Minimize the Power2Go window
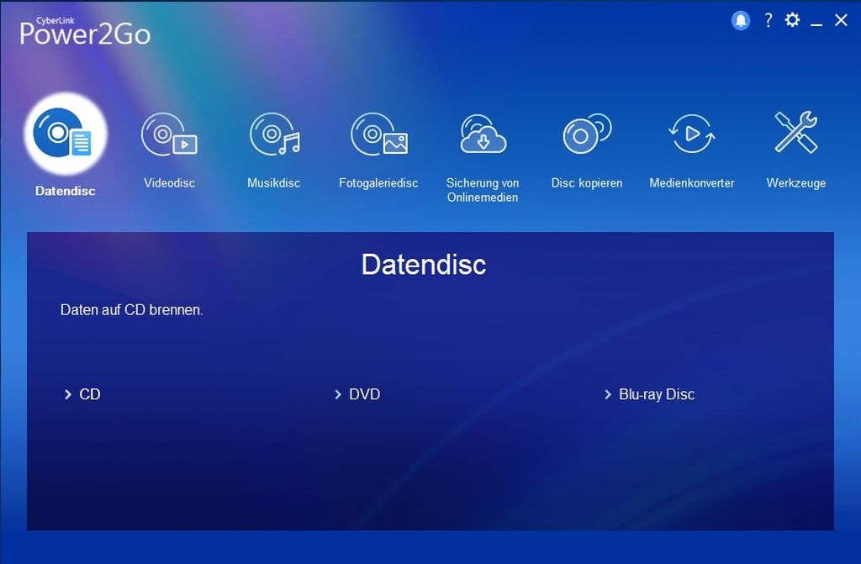 [x=816, y=21]
